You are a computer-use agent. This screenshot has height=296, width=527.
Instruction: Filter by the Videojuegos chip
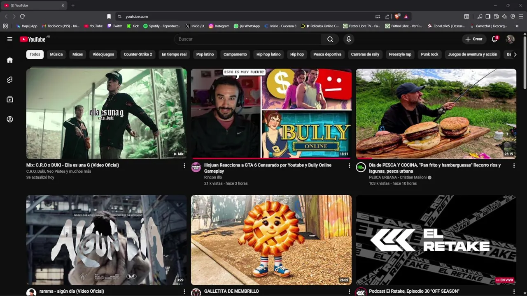click(103, 54)
